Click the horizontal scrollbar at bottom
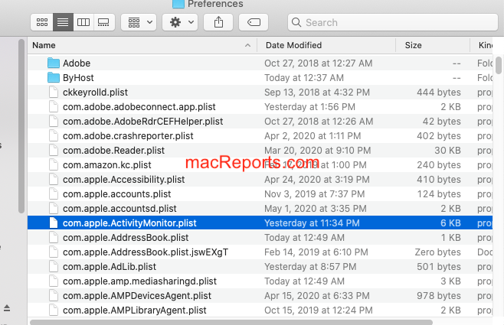Viewport: 504px width, 325px height. click(231, 322)
